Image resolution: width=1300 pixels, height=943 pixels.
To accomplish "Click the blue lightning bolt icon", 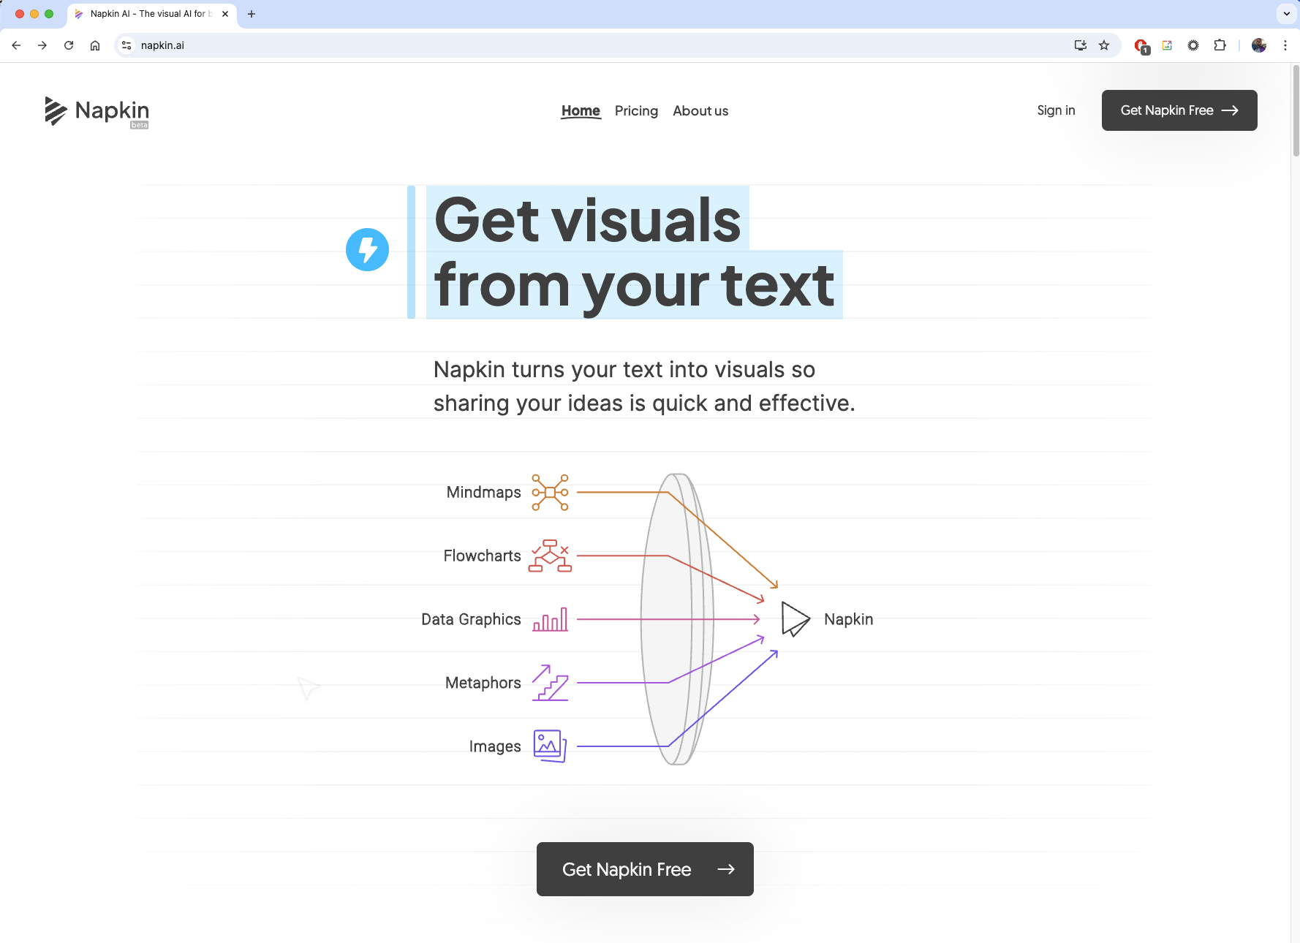I will pos(367,250).
